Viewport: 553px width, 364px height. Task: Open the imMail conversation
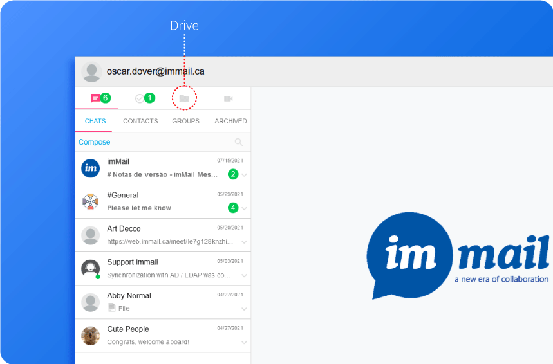tap(163, 168)
